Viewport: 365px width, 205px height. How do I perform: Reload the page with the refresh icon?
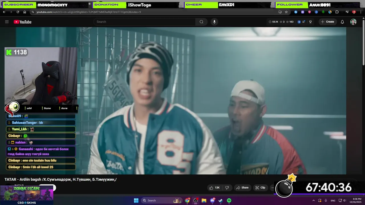(x=18, y=12)
